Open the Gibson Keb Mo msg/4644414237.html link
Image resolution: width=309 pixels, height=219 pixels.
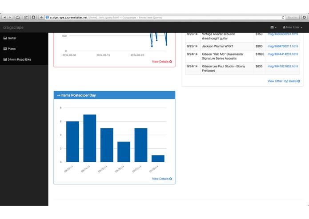tap(283, 54)
